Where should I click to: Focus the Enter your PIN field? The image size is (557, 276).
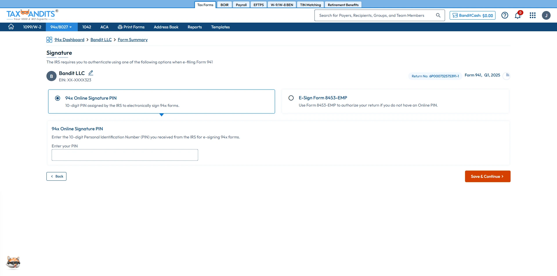pyautogui.click(x=125, y=155)
